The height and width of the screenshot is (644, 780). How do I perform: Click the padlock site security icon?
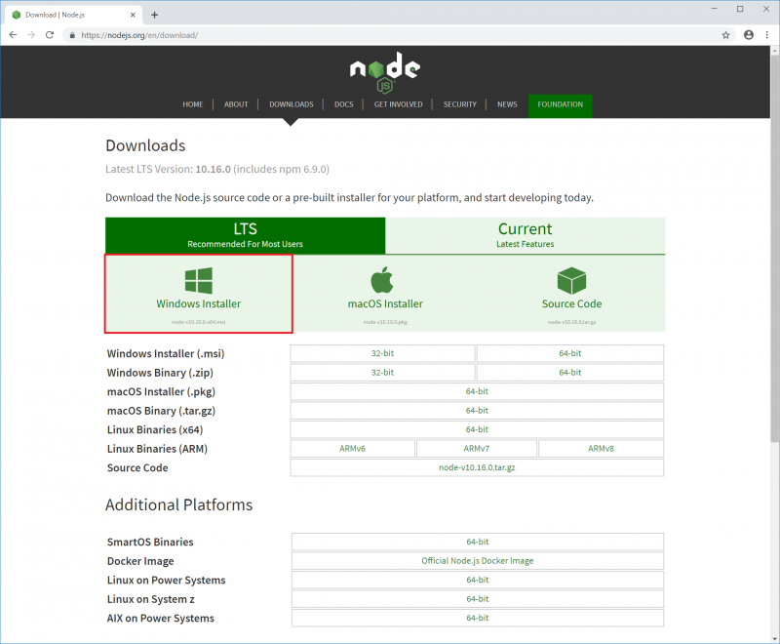72,35
